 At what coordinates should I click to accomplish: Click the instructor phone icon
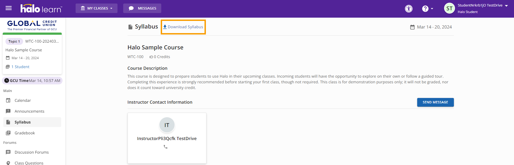pyautogui.click(x=165, y=147)
